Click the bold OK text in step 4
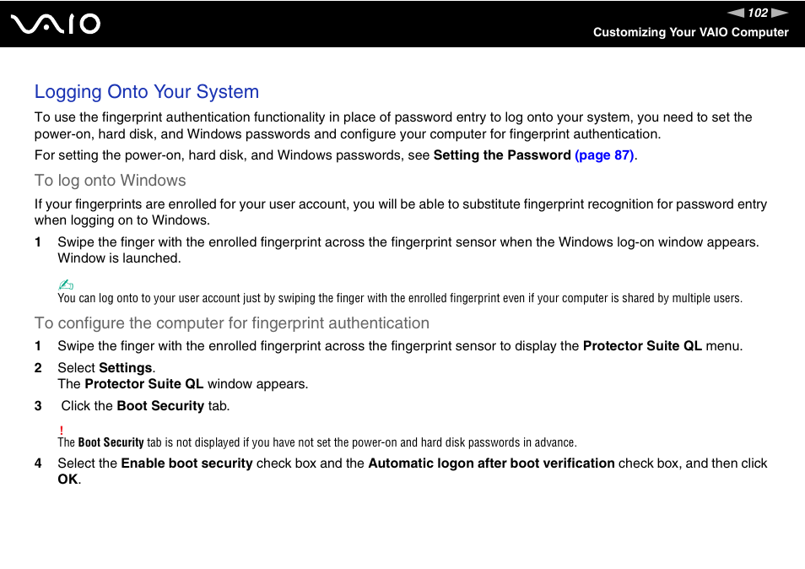Viewport: 805px width, 569px height. [68, 480]
